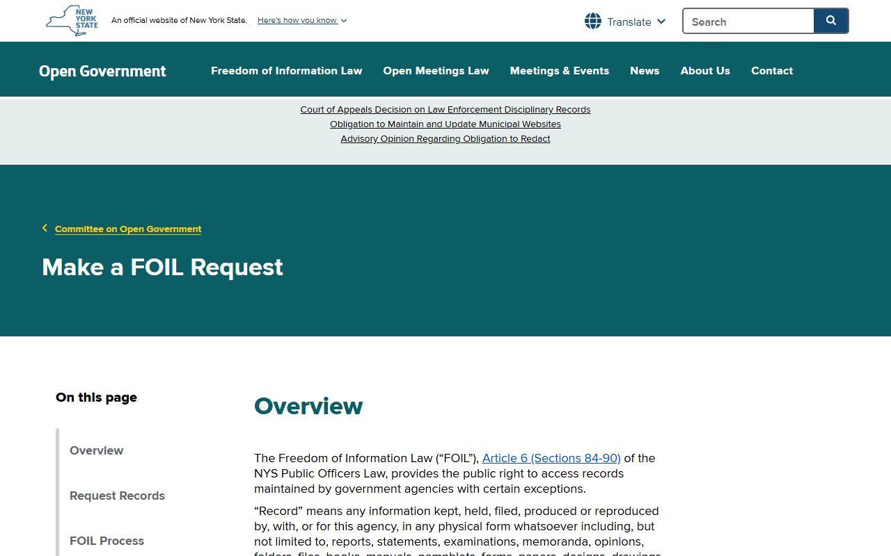Open Article 6 (Sections 84-90) link
Screen dimensions: 891x556
click(x=551, y=458)
